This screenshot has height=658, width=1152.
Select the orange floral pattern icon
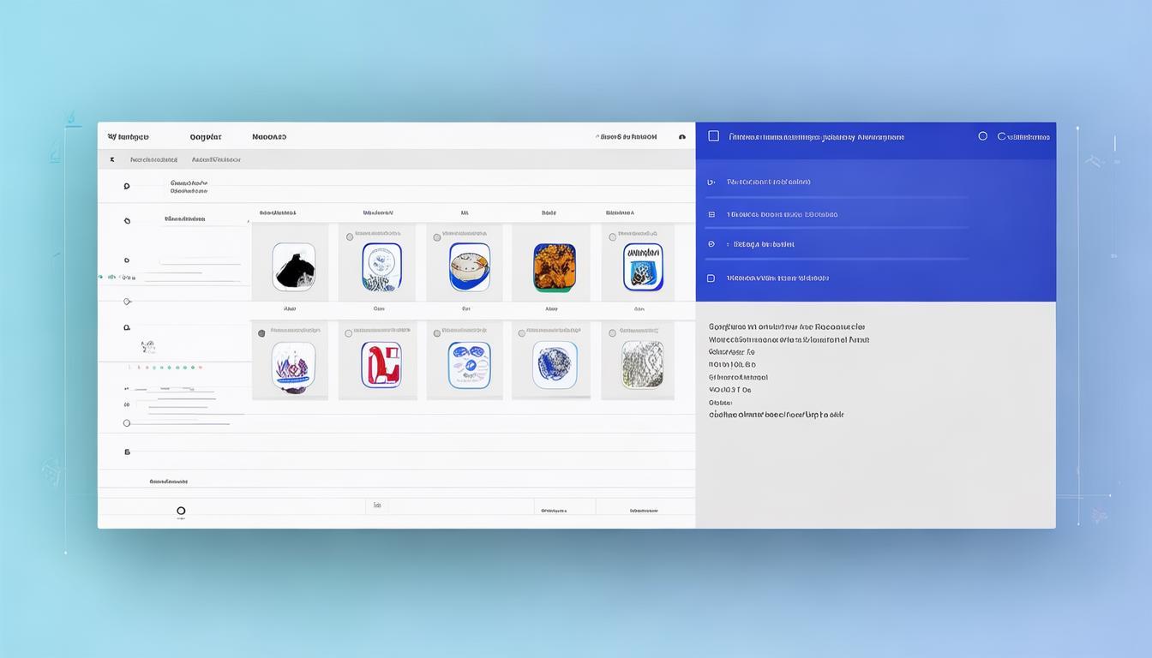click(554, 267)
